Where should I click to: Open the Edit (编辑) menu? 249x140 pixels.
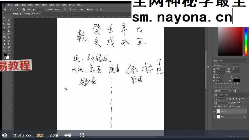click(x=17, y=5)
